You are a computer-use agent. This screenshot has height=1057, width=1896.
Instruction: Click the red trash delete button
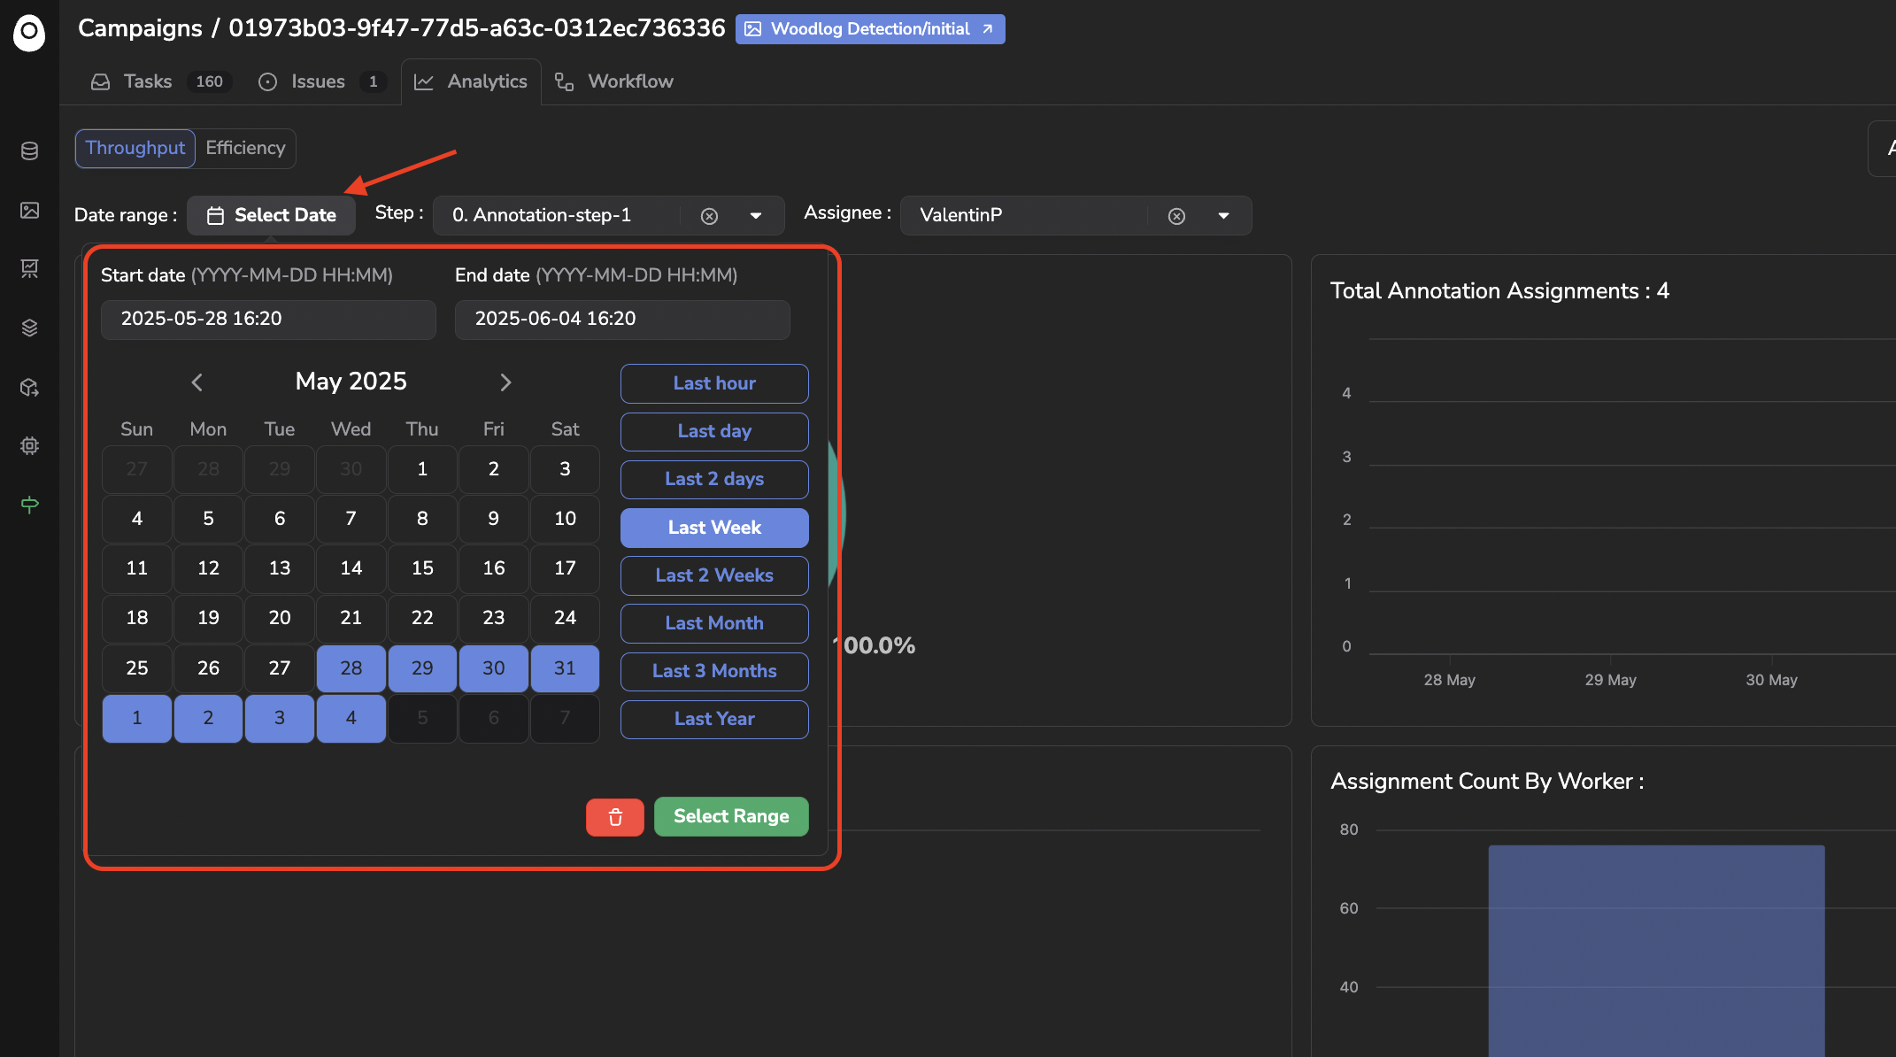(x=615, y=816)
